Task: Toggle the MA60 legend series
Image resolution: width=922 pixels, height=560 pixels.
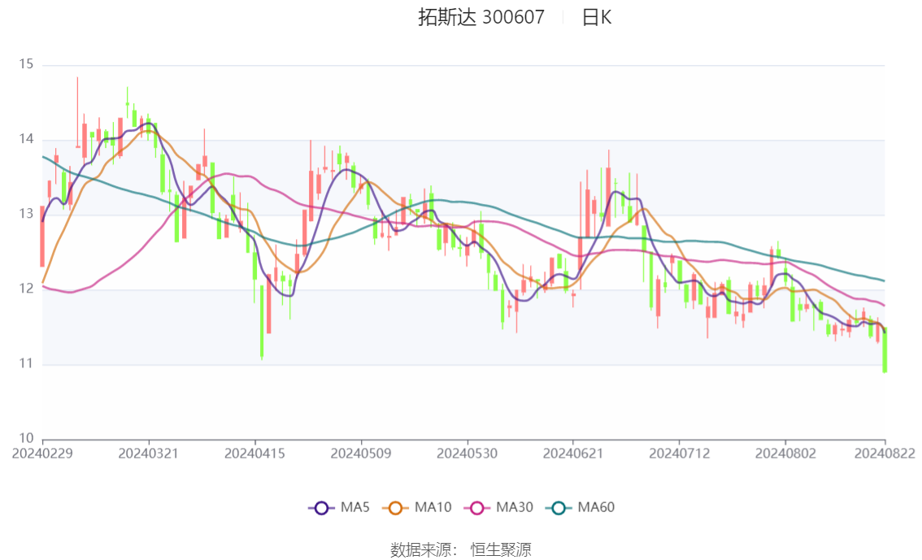Action: pos(581,508)
